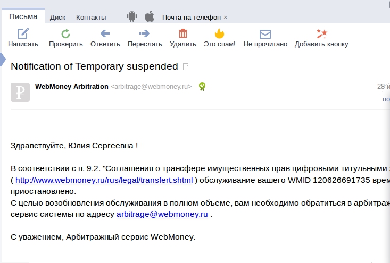The image size is (390, 263).
Task: Click the Написать compose icon
Action: tap(23, 33)
